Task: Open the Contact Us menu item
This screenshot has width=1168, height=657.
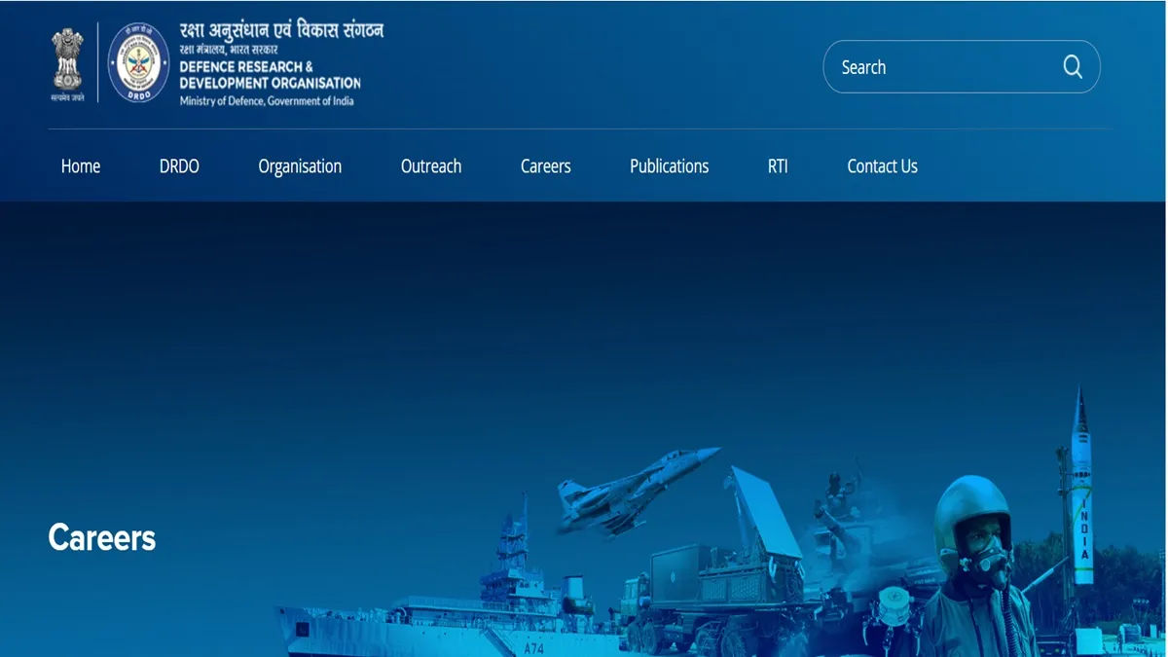Action: (x=883, y=166)
